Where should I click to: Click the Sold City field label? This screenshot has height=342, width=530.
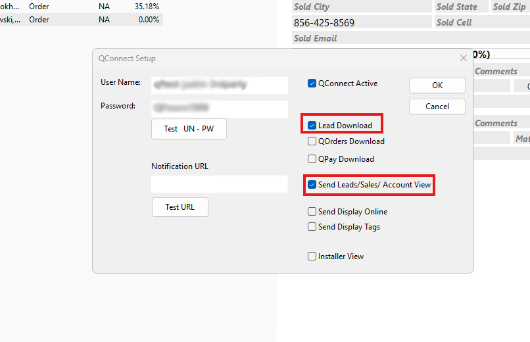312,7
